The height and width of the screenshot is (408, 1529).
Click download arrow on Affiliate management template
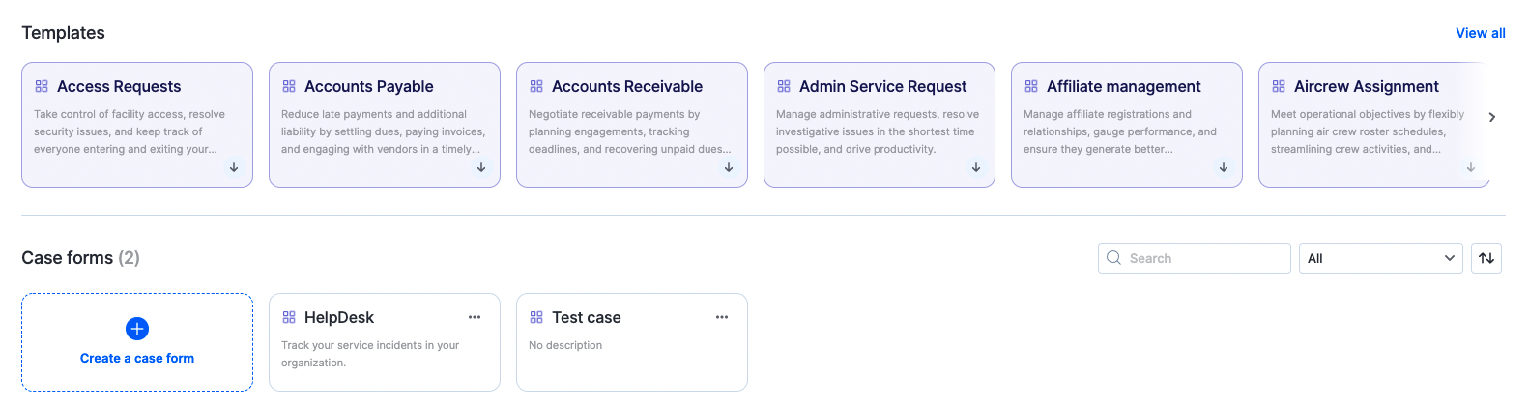1224,167
